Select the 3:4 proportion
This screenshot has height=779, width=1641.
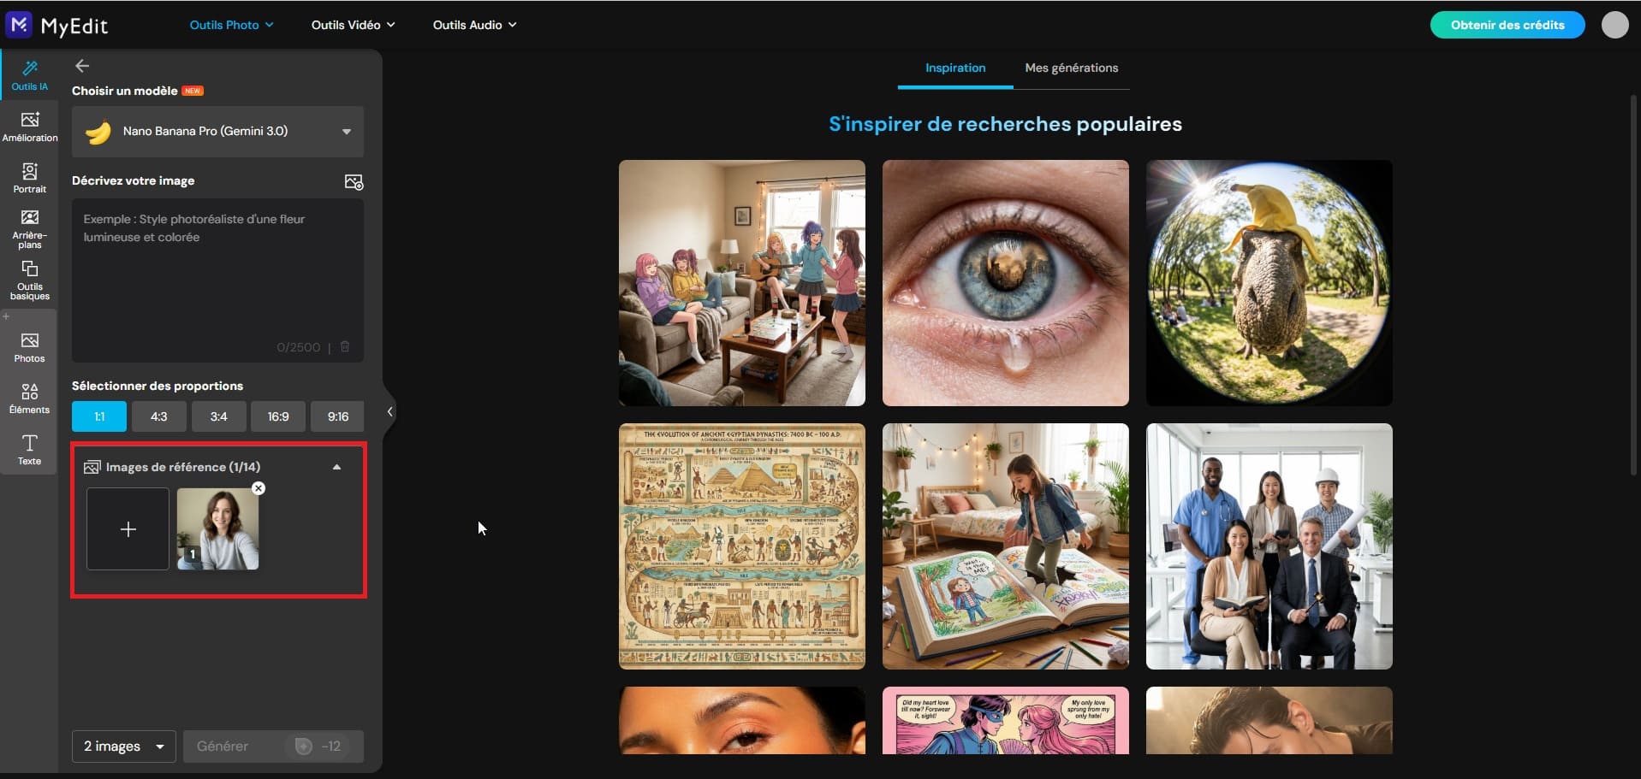[x=218, y=416]
